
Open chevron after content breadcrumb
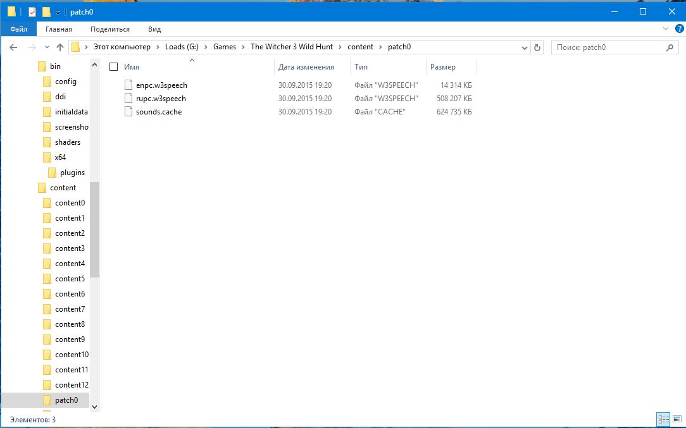(x=380, y=47)
